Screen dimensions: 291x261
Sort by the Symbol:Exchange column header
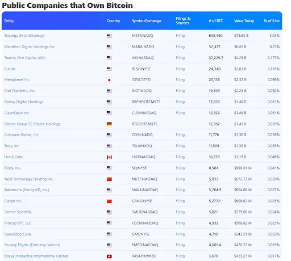[147, 21]
